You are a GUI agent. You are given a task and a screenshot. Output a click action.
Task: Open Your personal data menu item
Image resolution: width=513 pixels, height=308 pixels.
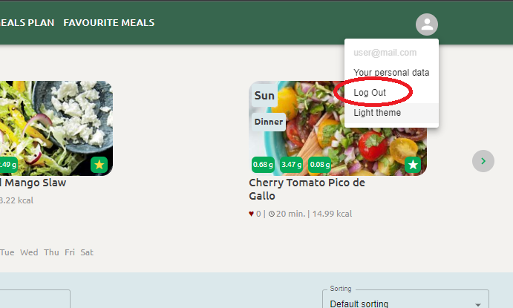pyautogui.click(x=391, y=73)
